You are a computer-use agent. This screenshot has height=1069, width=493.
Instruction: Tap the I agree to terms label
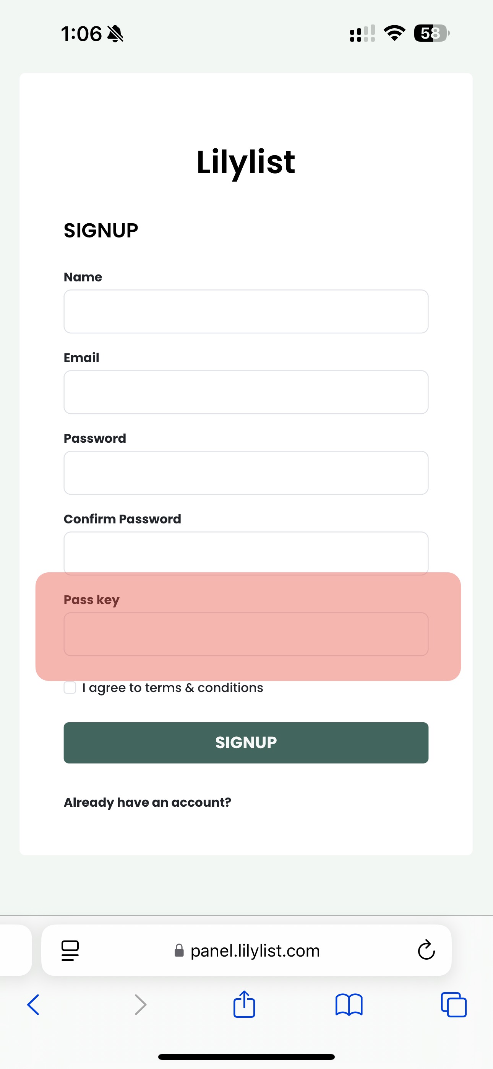coord(173,688)
